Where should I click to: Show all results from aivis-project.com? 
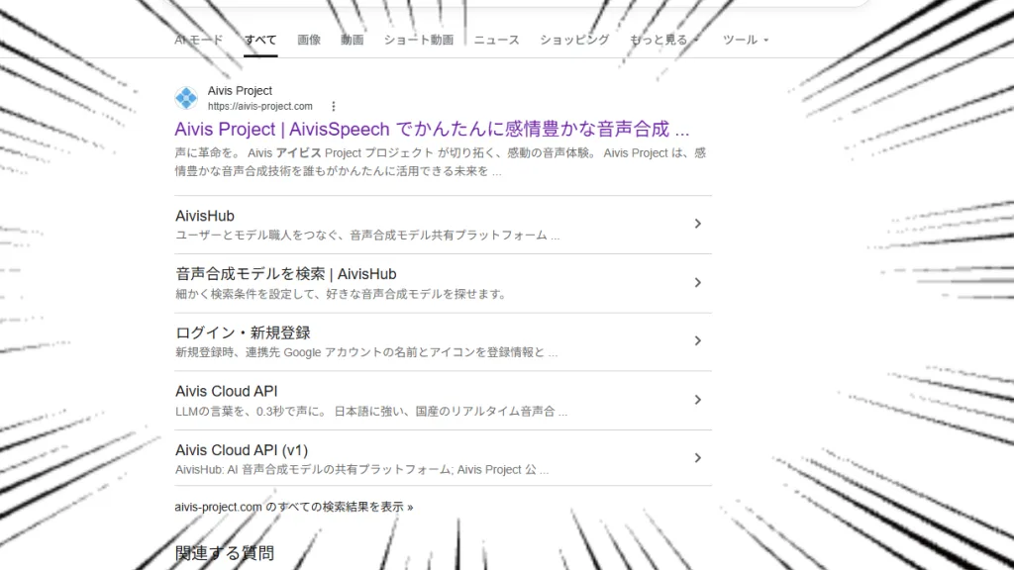point(293,507)
